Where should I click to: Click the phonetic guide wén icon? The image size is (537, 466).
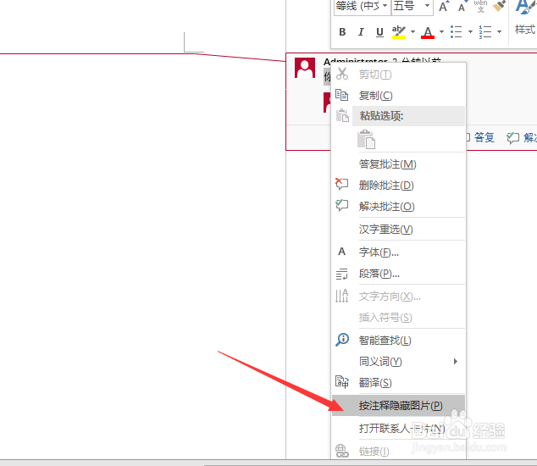coord(480,6)
